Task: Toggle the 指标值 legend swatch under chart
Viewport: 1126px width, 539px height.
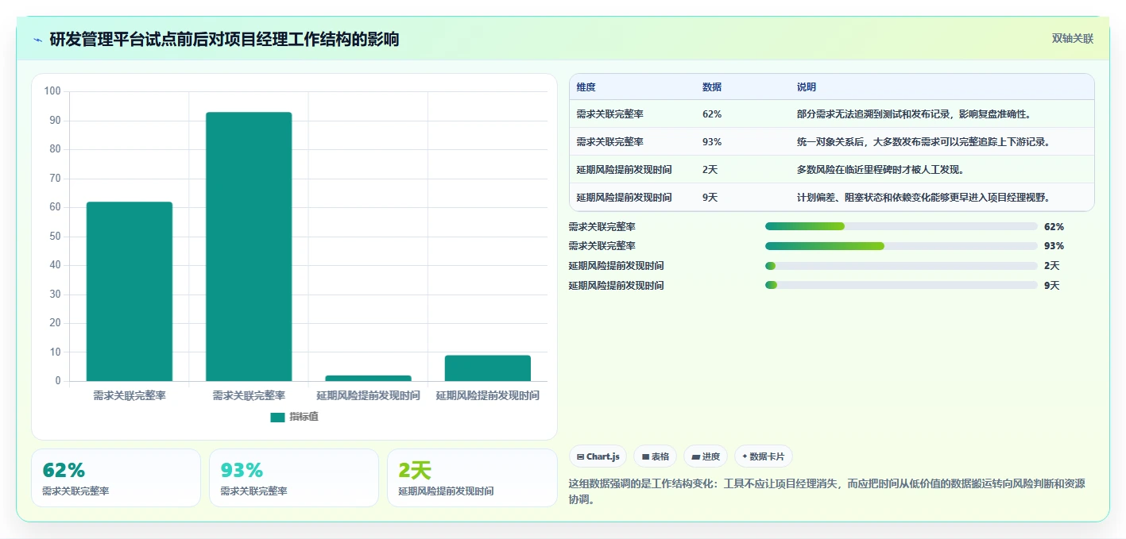Action: pos(277,417)
